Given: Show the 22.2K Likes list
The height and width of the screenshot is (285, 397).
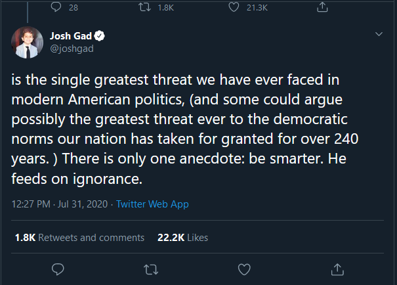Looking at the screenshot, I should (183, 237).
